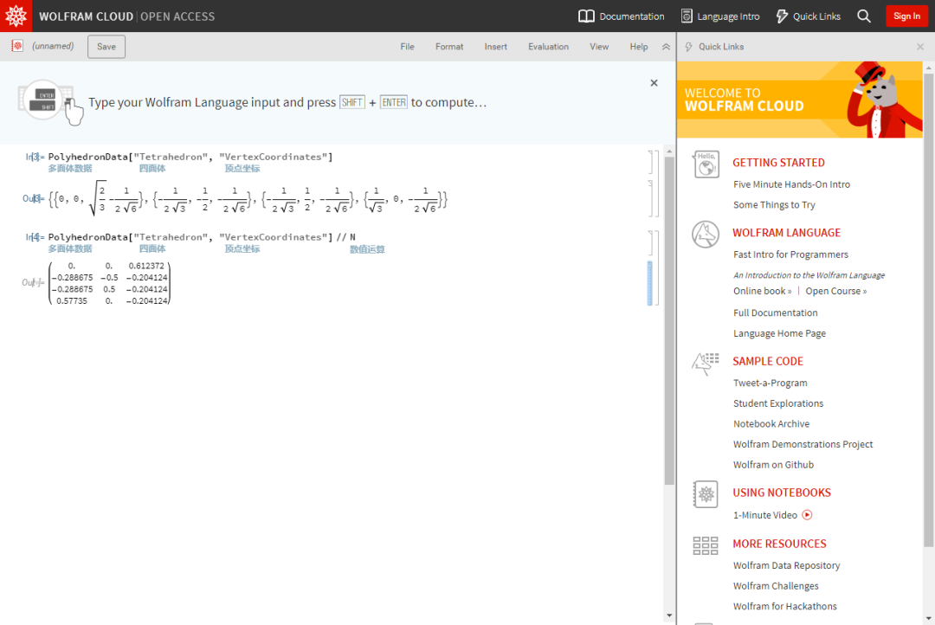Open Five Minute Hands-On Intro
This screenshot has height=625, width=935.
click(x=791, y=184)
